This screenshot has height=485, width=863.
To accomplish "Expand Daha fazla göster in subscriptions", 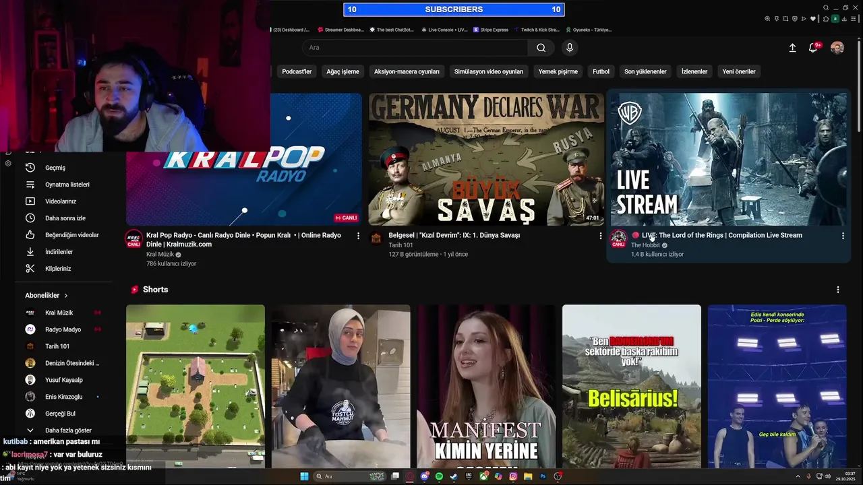I will tap(59, 430).
